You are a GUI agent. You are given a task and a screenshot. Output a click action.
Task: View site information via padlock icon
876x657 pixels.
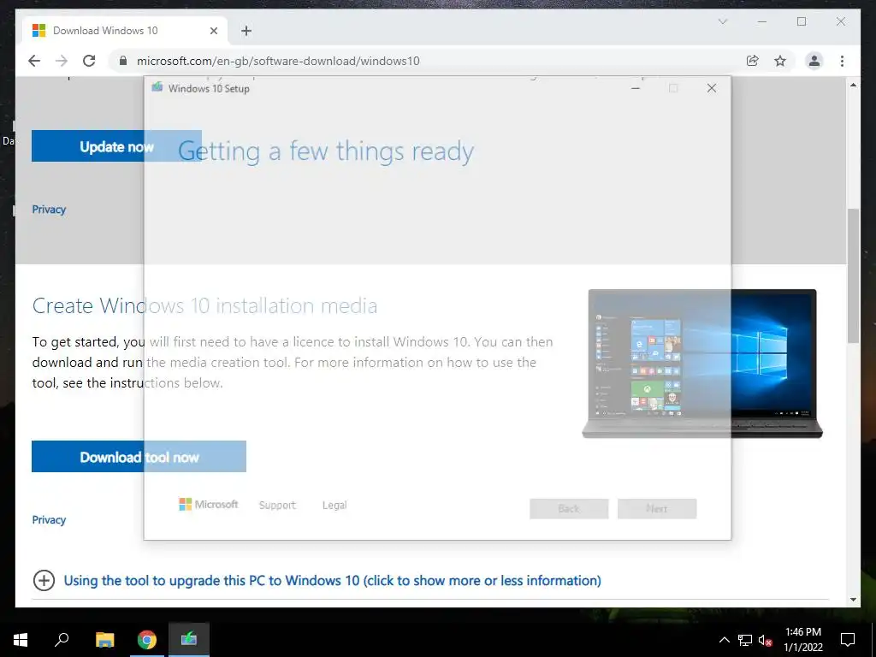click(123, 61)
